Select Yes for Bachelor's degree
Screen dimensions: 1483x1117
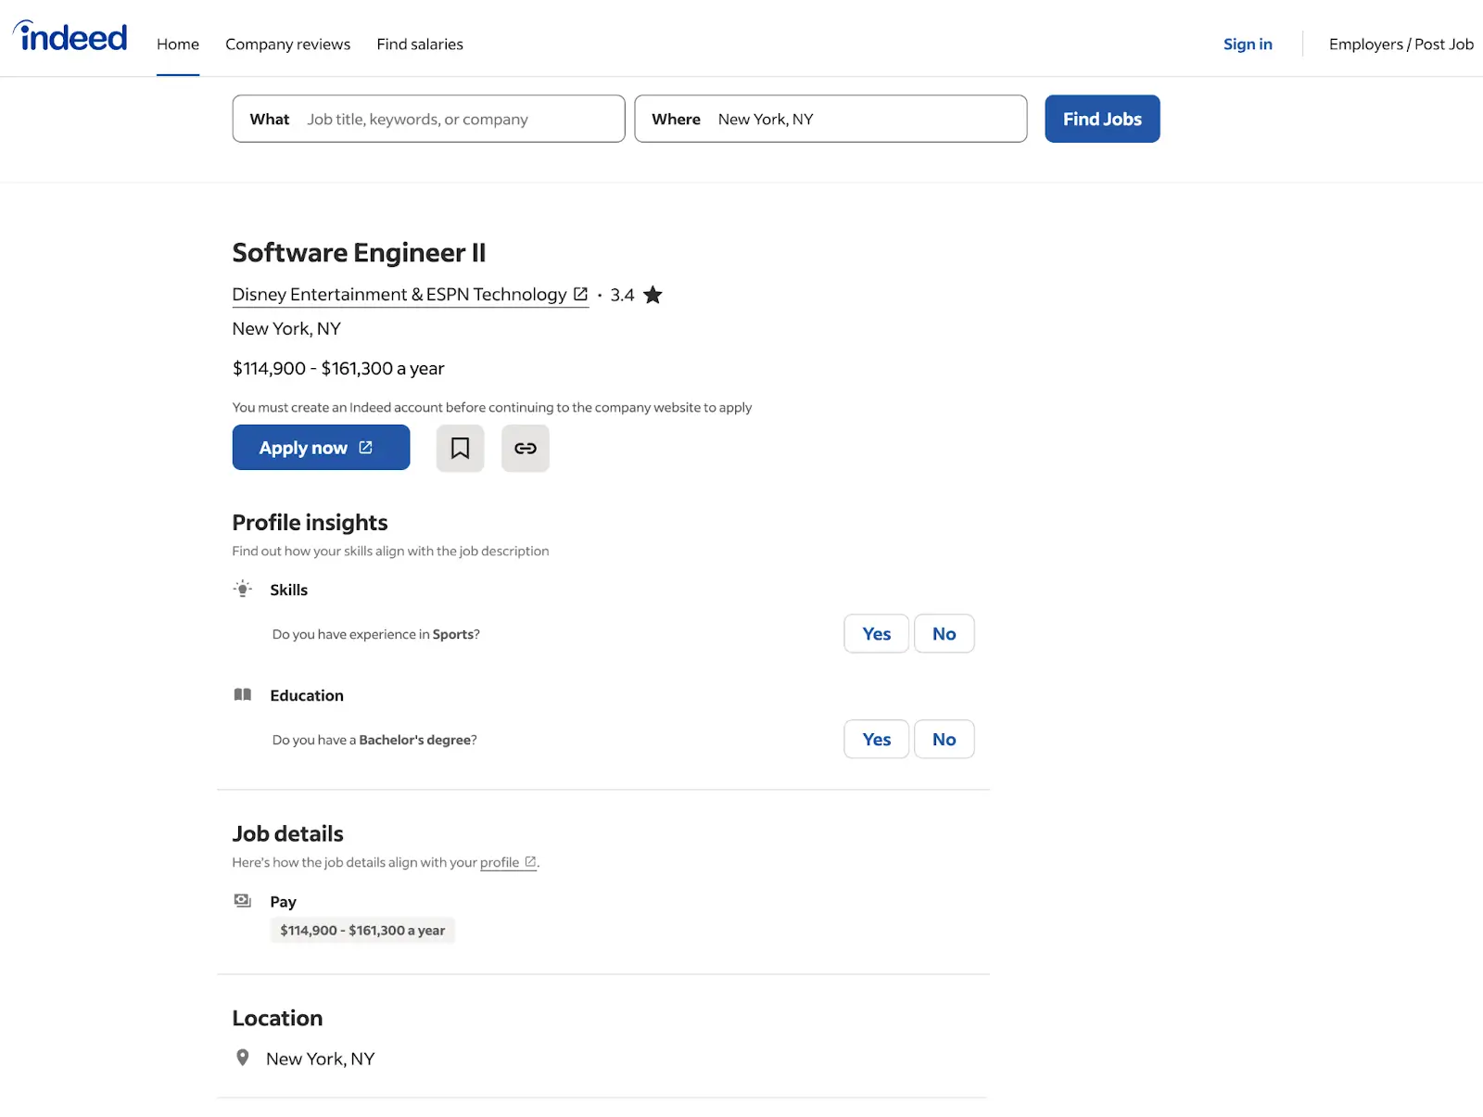coord(876,740)
